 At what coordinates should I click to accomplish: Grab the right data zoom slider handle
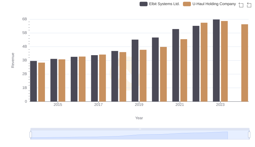point(249,135)
